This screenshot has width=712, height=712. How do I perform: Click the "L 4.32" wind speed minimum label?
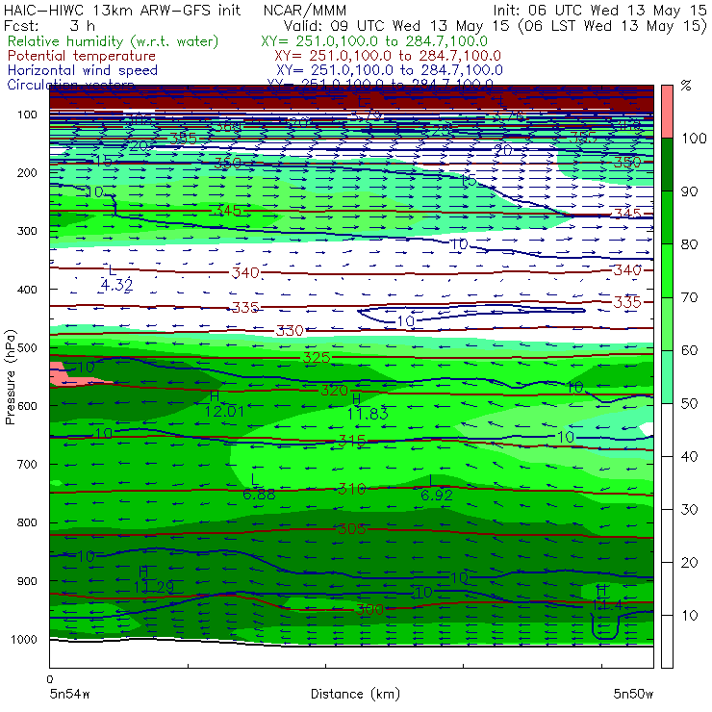116,278
